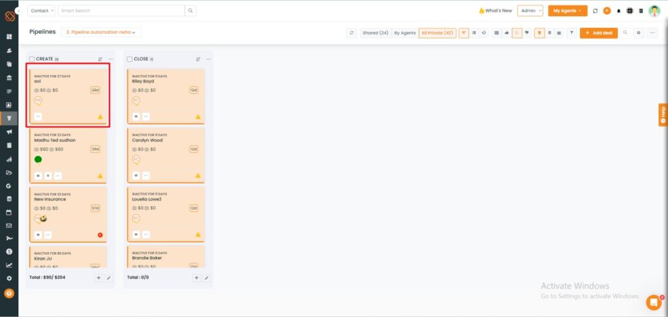Open the three-dot menu on avi card
Viewport: 668px width, 317px height.
(x=38, y=117)
